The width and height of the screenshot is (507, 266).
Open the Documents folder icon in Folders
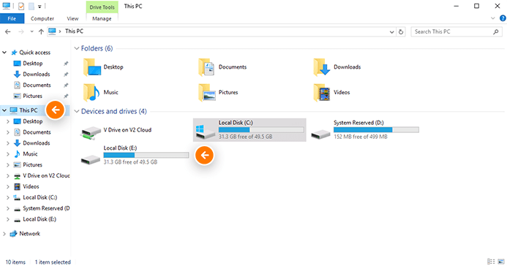pyautogui.click(x=206, y=67)
